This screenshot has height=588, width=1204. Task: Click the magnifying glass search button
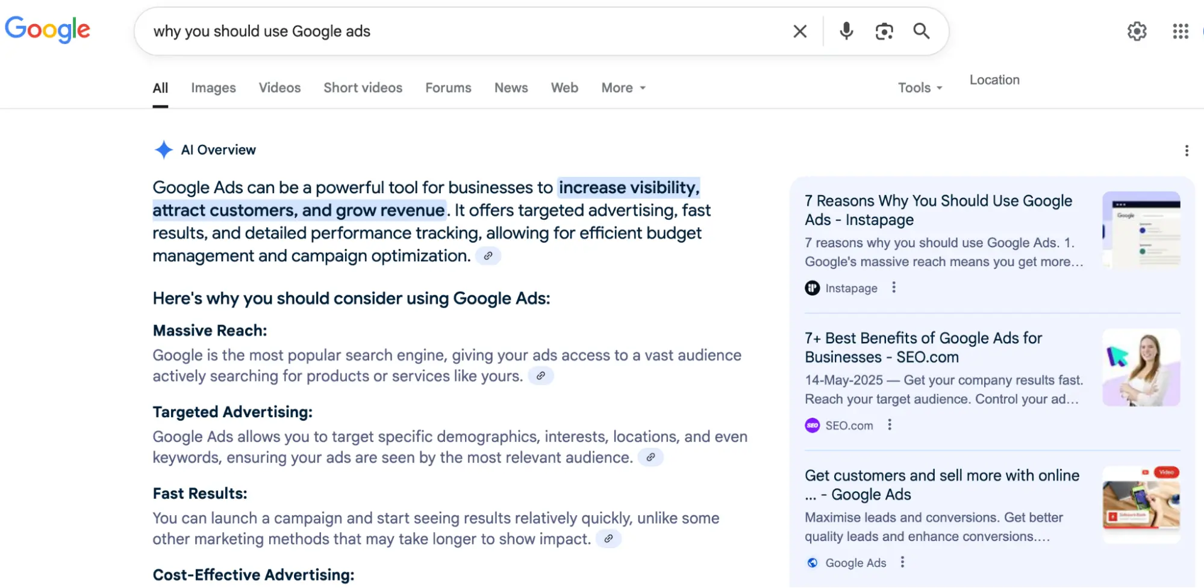922,31
